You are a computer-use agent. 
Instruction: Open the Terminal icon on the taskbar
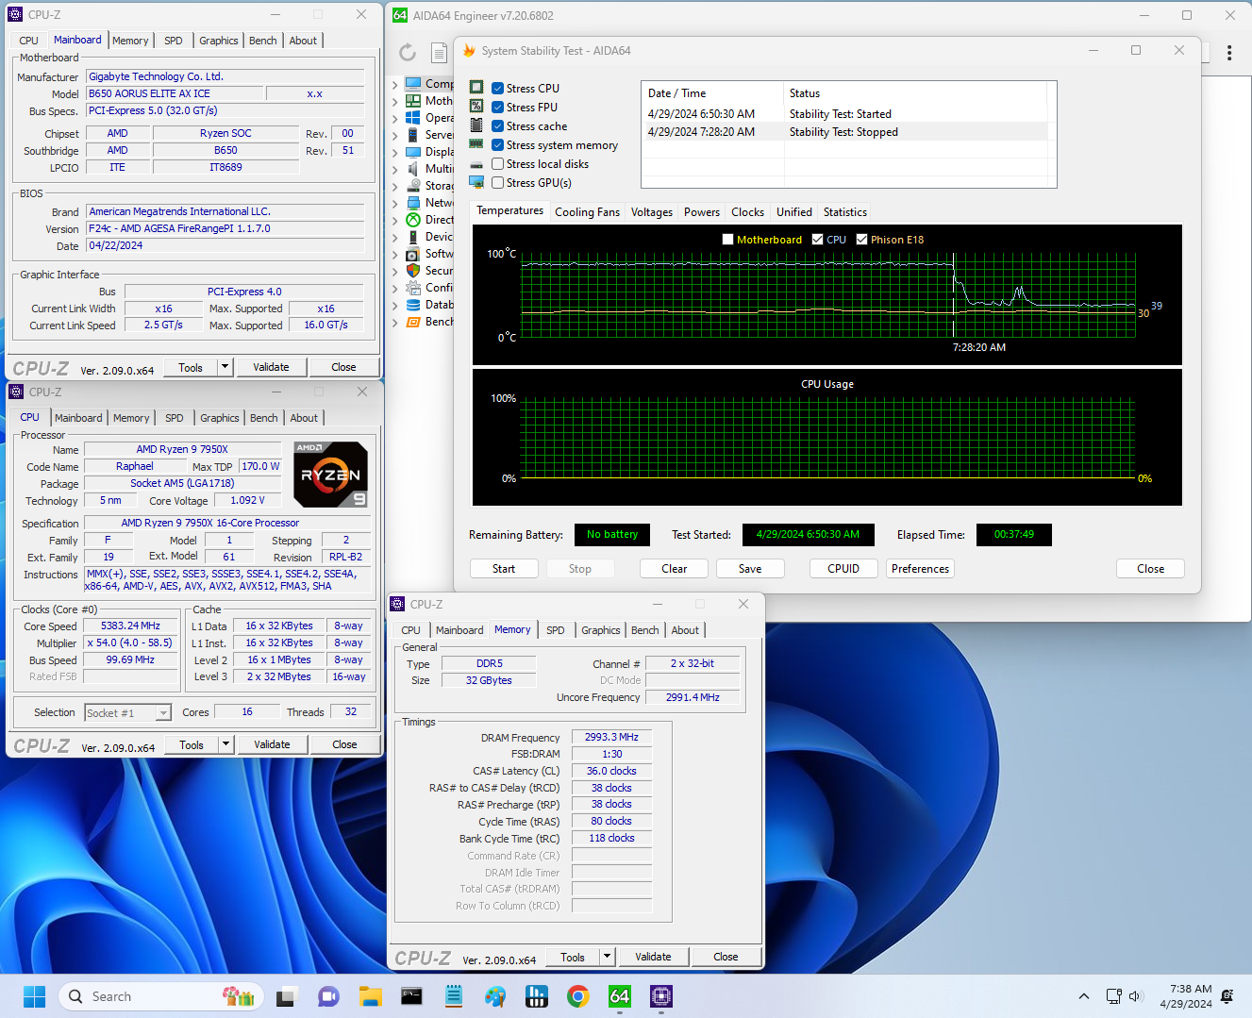click(x=411, y=996)
